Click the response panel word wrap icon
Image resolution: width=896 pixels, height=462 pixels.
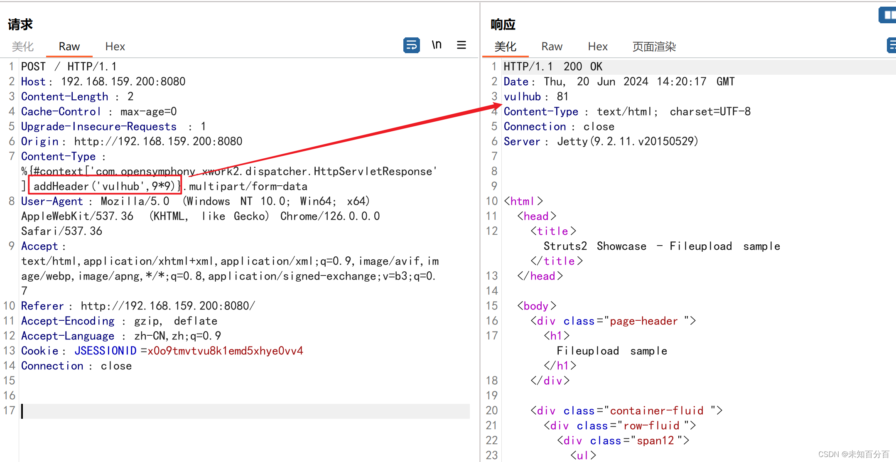[891, 45]
